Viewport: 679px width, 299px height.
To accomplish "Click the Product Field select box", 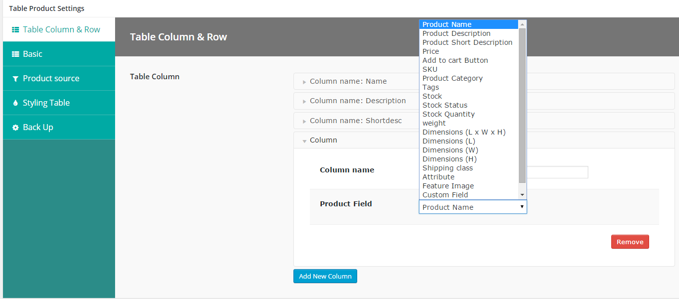I will coord(472,207).
